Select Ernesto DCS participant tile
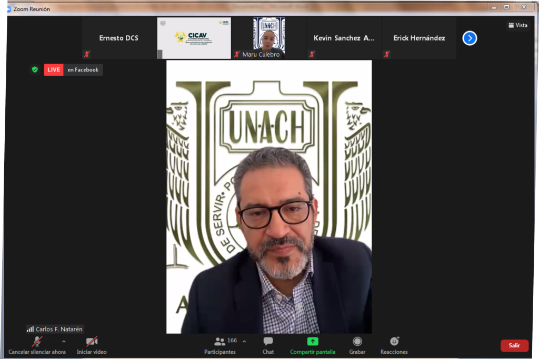The width and height of the screenshot is (539, 359). pos(119,38)
